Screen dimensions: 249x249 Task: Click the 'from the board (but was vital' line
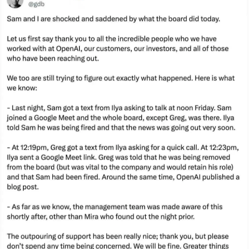click(x=120, y=167)
